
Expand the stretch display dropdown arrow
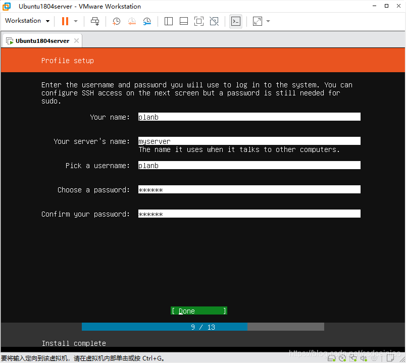click(x=268, y=21)
